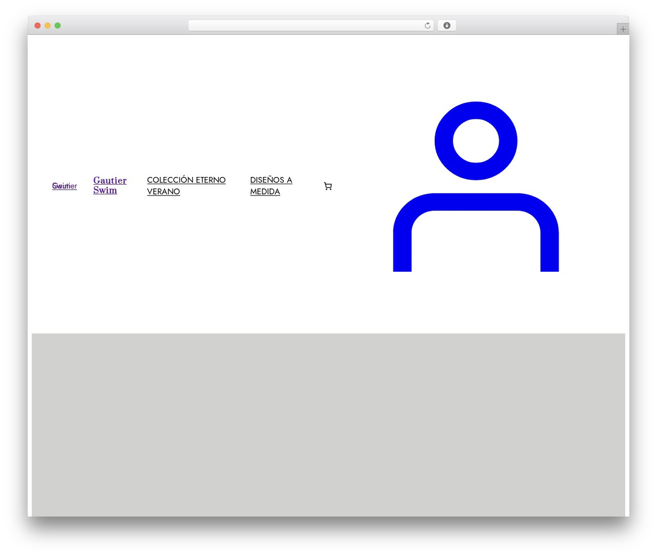Click the large blue user account icon
This screenshot has height=556, width=657.
pos(476,187)
